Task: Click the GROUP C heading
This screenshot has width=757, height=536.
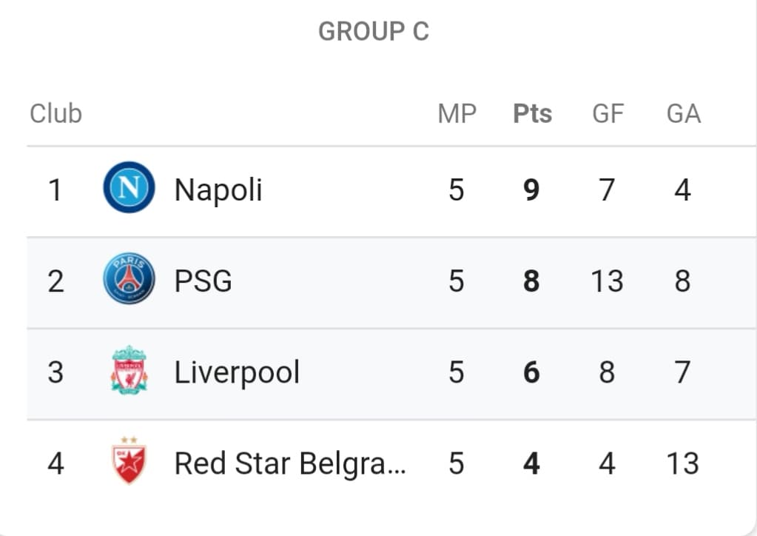Action: 374,31
